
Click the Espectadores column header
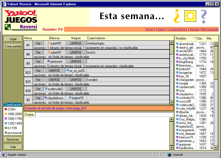click(96, 38)
